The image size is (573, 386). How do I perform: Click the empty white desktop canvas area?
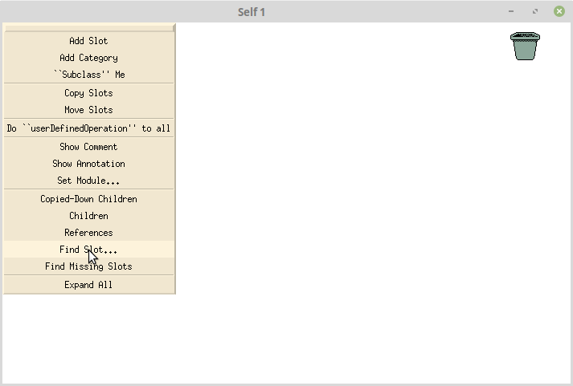click(366, 219)
